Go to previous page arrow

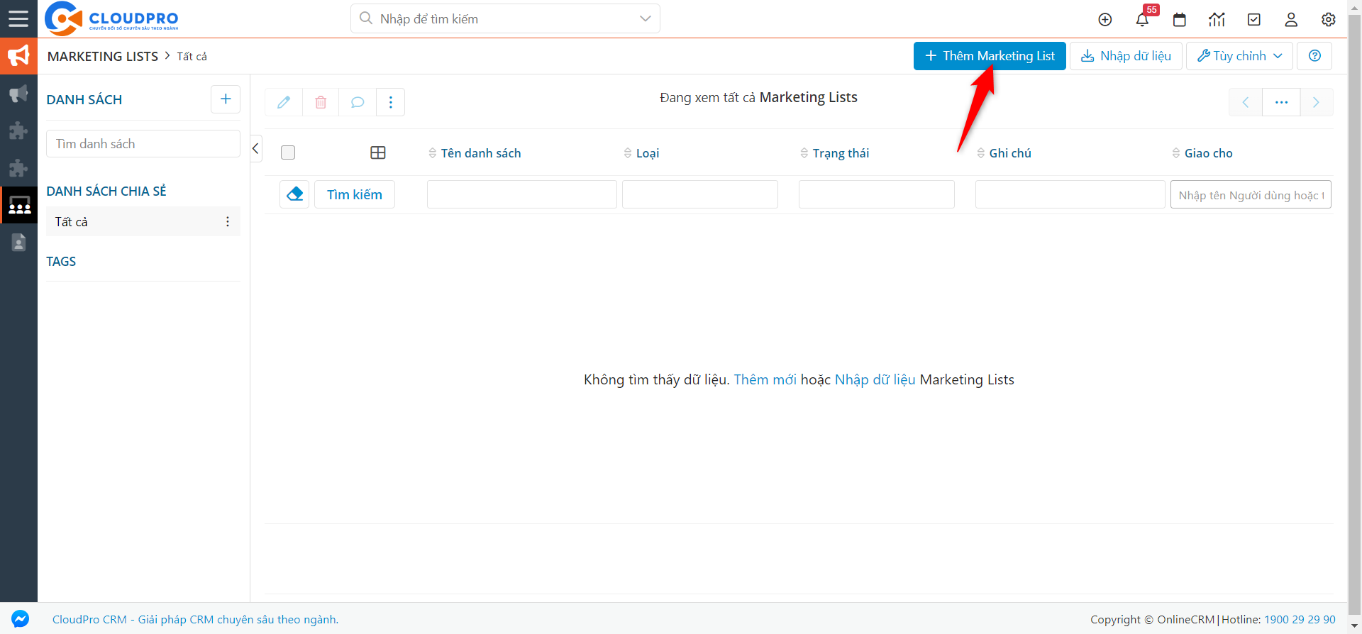(1246, 102)
